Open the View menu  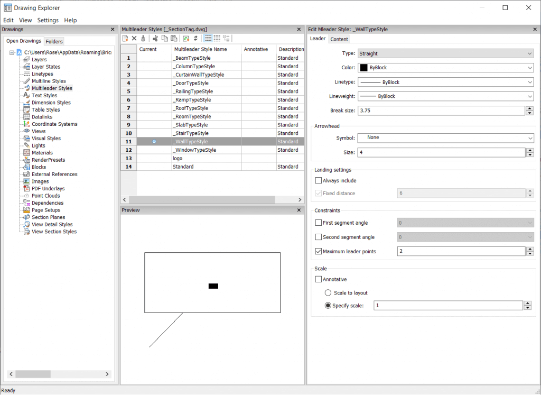[x=25, y=20]
